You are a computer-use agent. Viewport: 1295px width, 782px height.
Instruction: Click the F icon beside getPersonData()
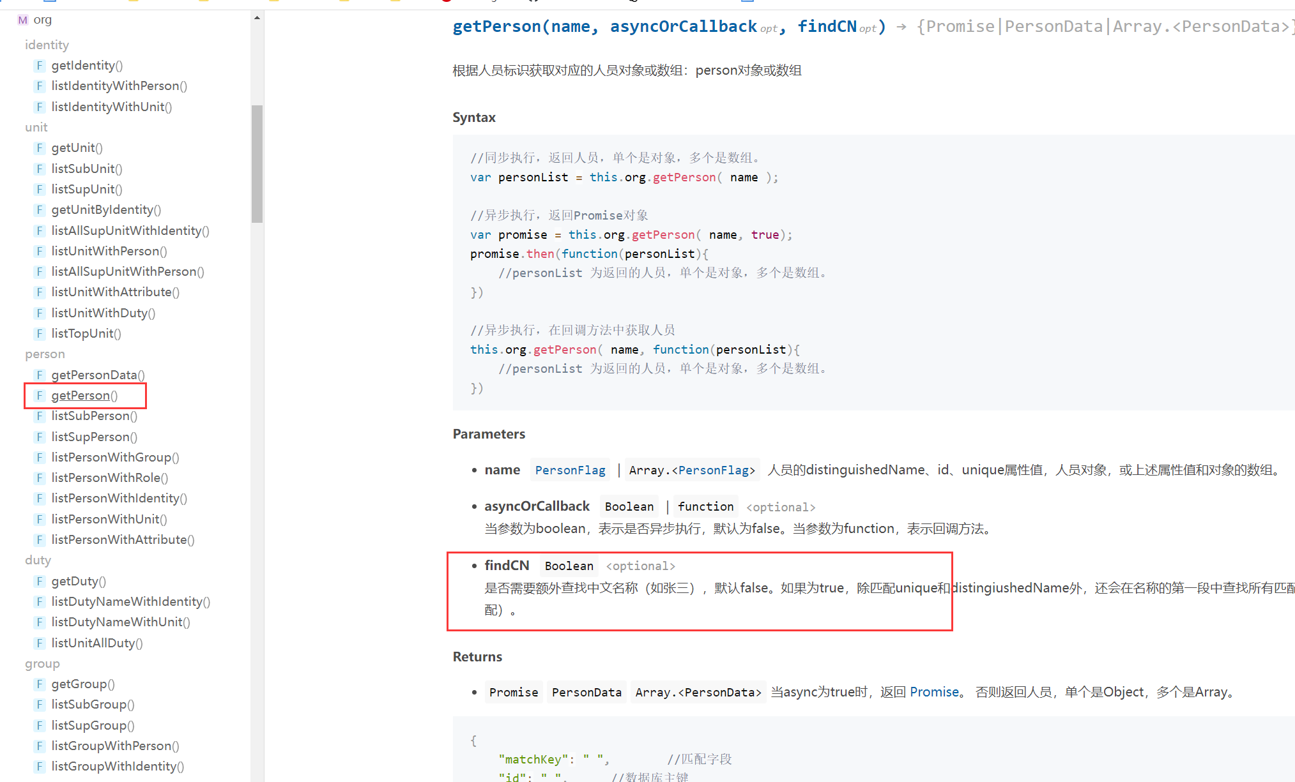tap(40, 375)
